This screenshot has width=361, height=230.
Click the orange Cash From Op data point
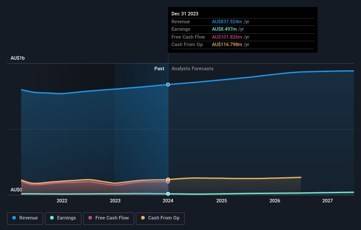pos(168,180)
